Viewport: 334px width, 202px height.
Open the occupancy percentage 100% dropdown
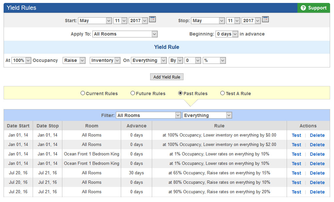point(21,60)
